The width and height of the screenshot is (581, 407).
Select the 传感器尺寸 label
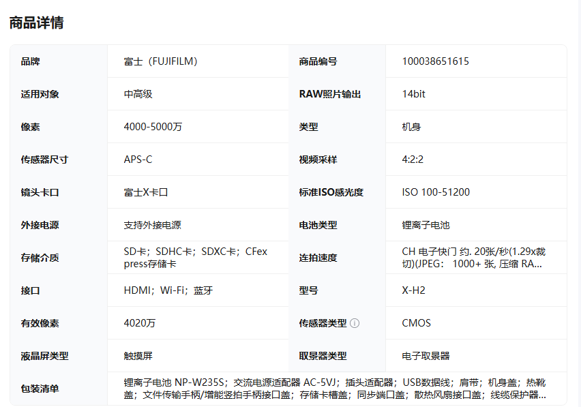(x=44, y=160)
